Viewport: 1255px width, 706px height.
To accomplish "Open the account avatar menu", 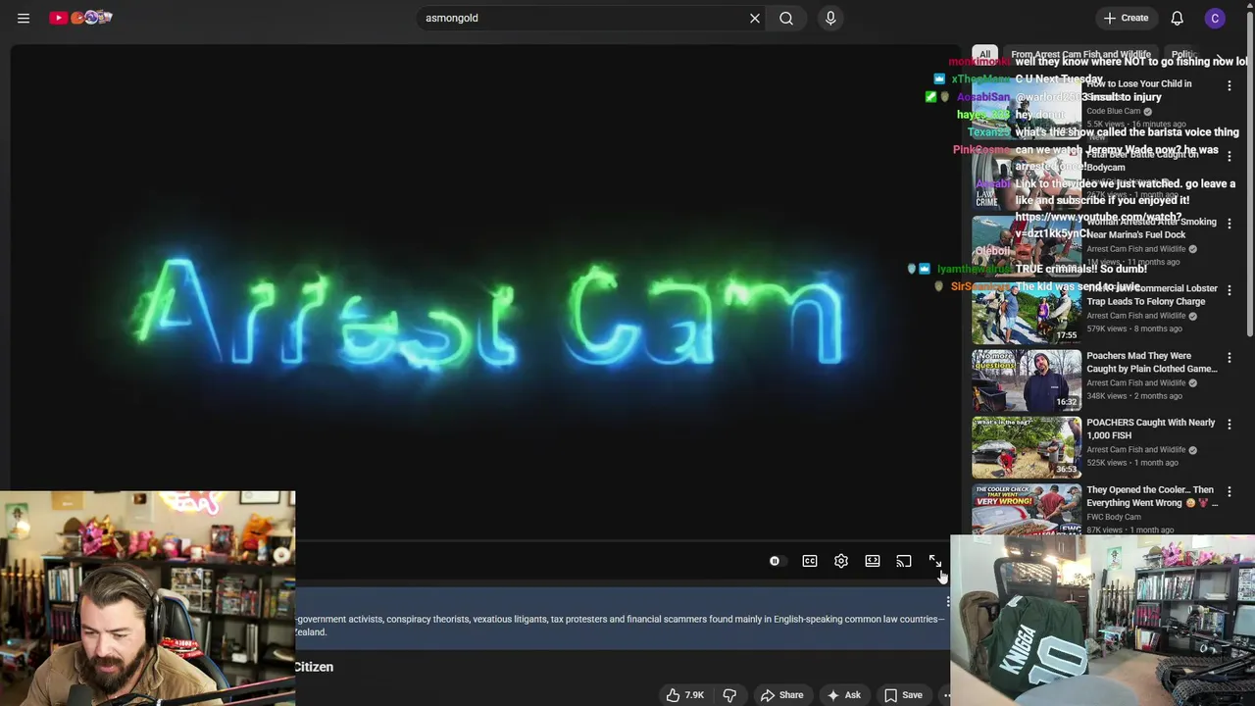I will point(1215,18).
